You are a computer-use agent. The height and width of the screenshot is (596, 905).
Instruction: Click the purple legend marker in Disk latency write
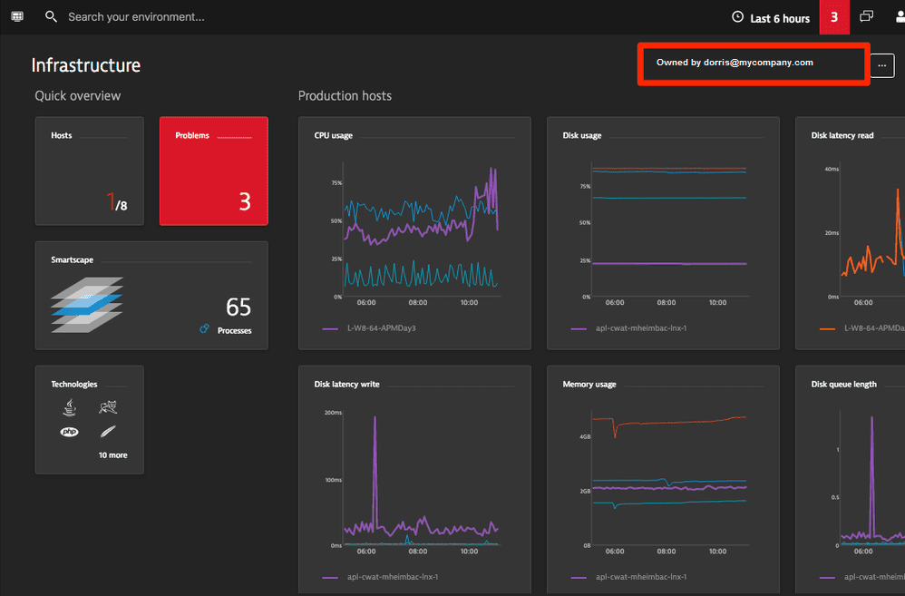click(330, 577)
